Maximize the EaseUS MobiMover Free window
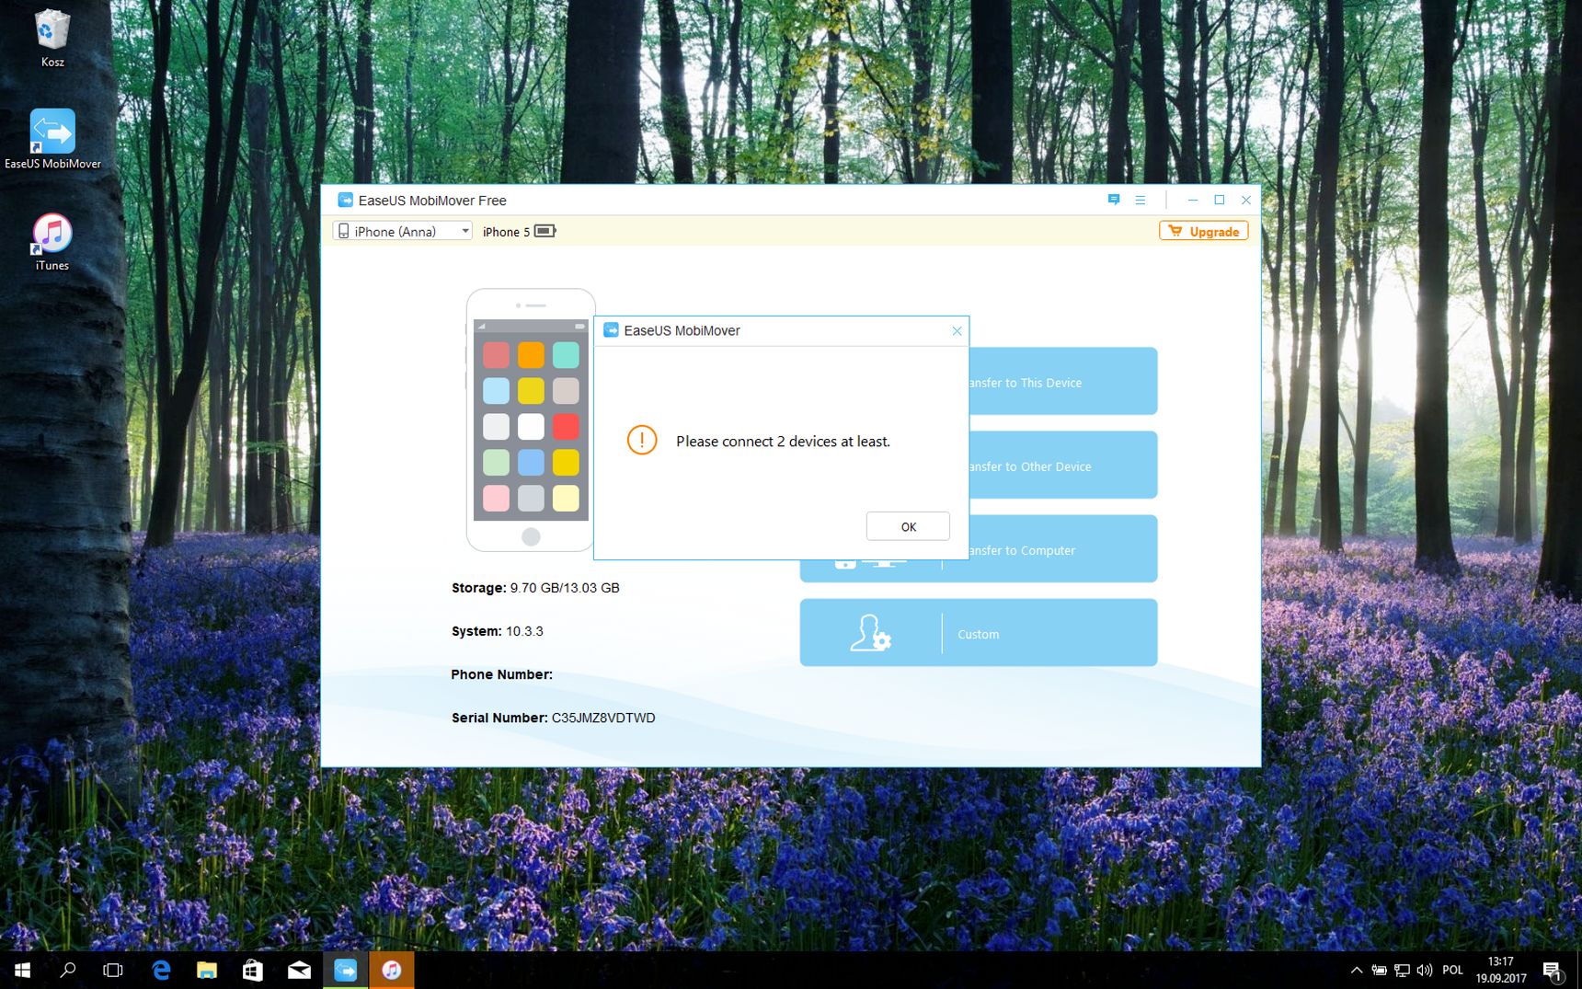The width and height of the screenshot is (1582, 989). (1220, 200)
